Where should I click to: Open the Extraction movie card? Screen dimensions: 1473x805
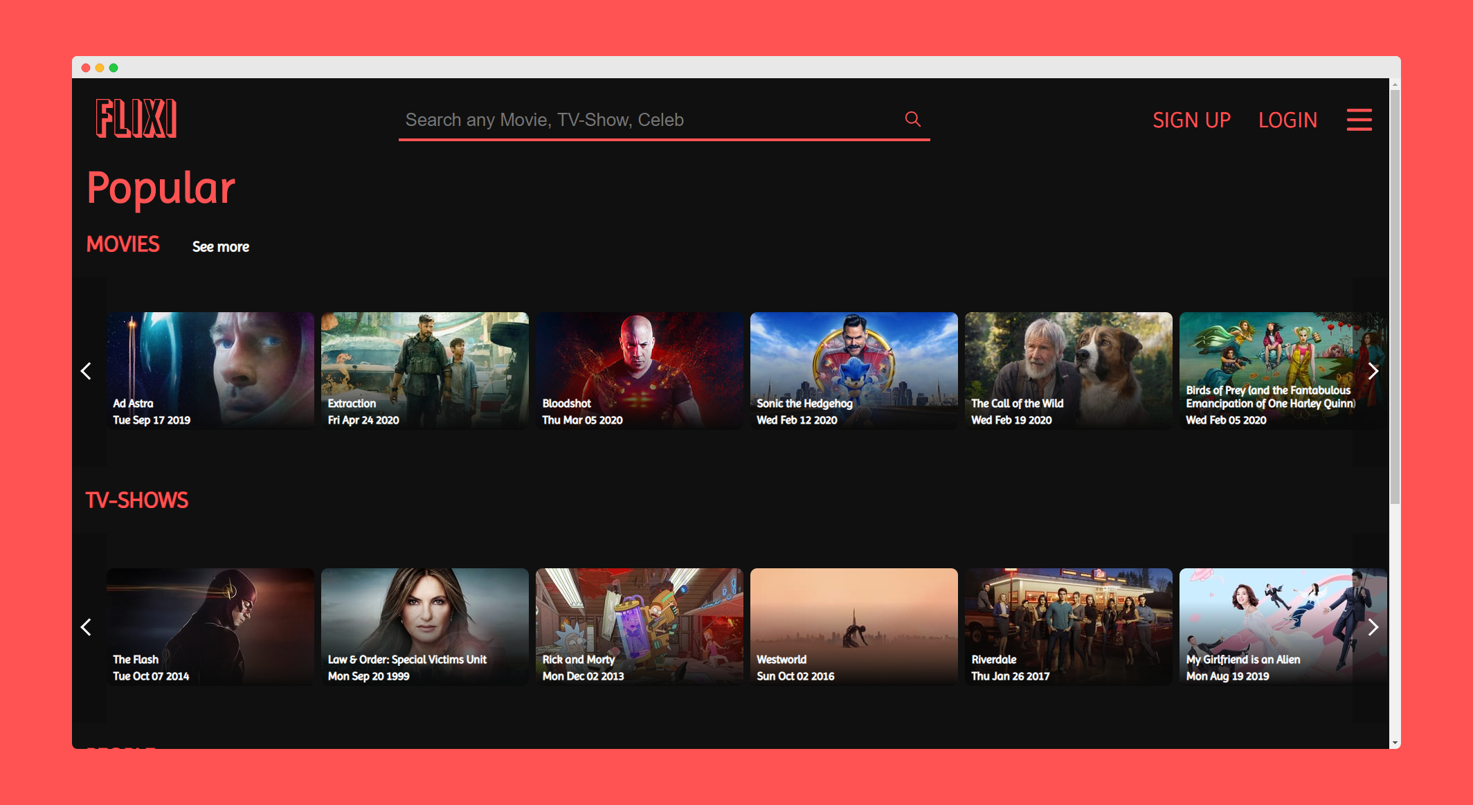pos(425,371)
